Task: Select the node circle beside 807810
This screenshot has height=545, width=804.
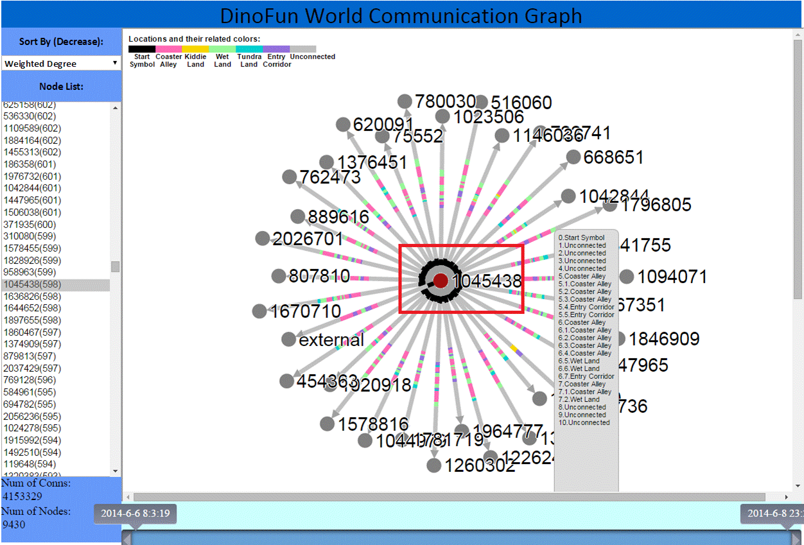Action: tap(278, 276)
